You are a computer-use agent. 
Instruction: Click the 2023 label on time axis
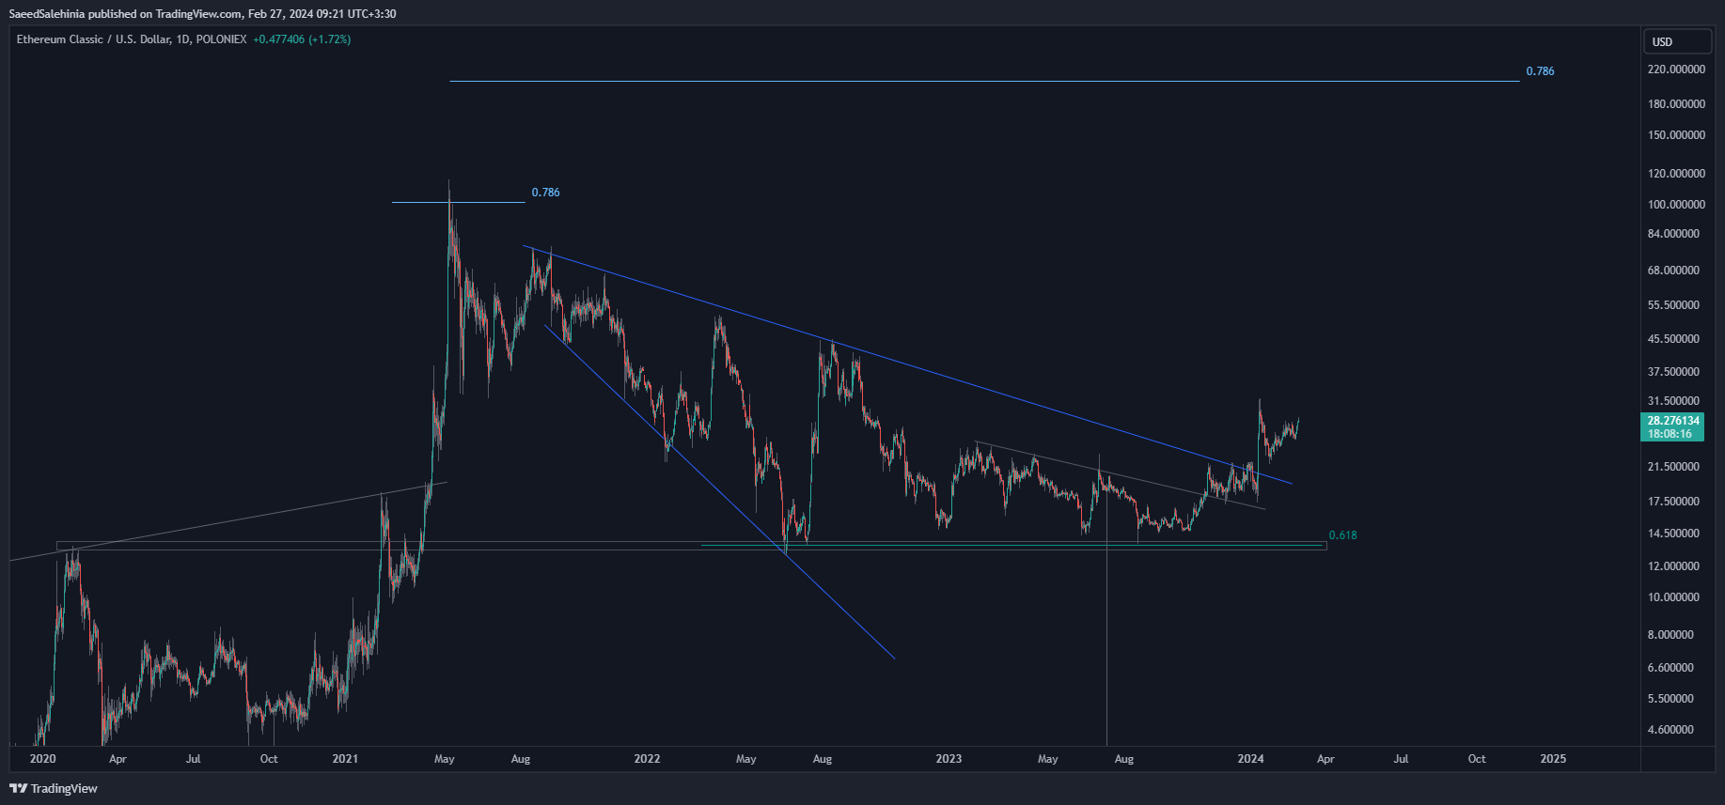949,759
